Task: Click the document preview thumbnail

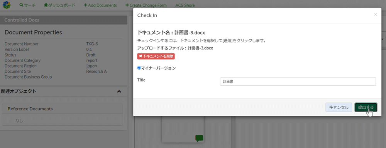Action: pyautogui.click(x=183, y=130)
